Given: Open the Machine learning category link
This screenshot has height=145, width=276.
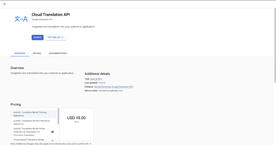Looking at the screenshot, I should click(x=102, y=87).
